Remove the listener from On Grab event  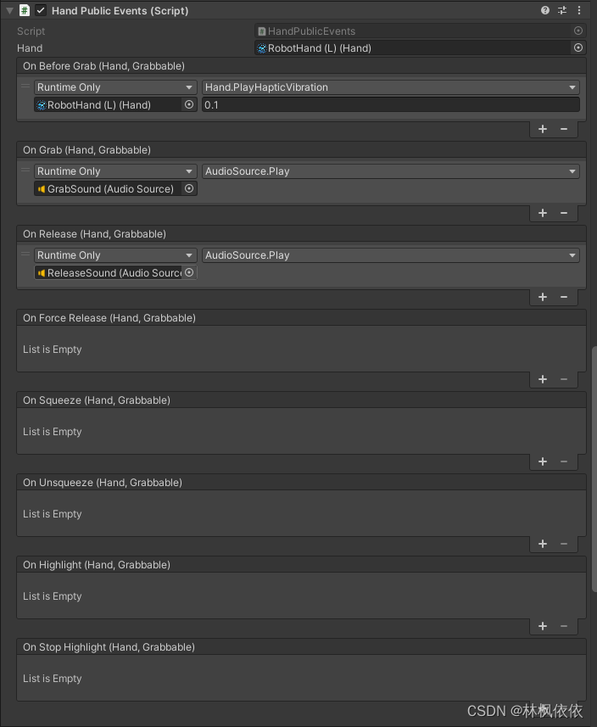pos(564,213)
